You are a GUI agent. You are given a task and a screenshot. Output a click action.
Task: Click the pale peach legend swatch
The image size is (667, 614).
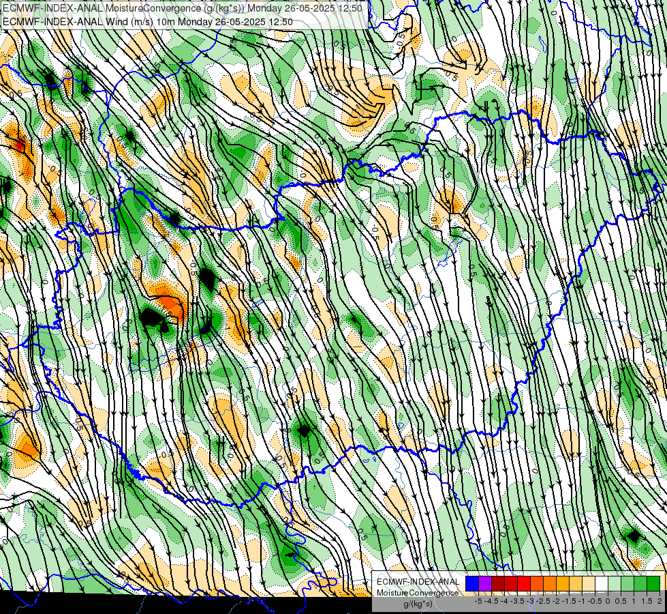pyautogui.click(x=588, y=584)
